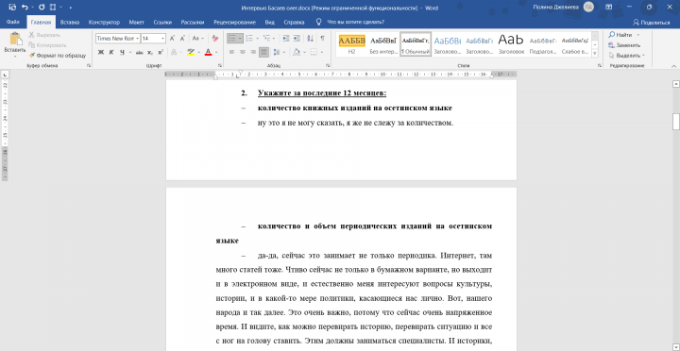This screenshot has width=680, height=351.
Task: Toggle subscript formatting
Action: (150, 52)
